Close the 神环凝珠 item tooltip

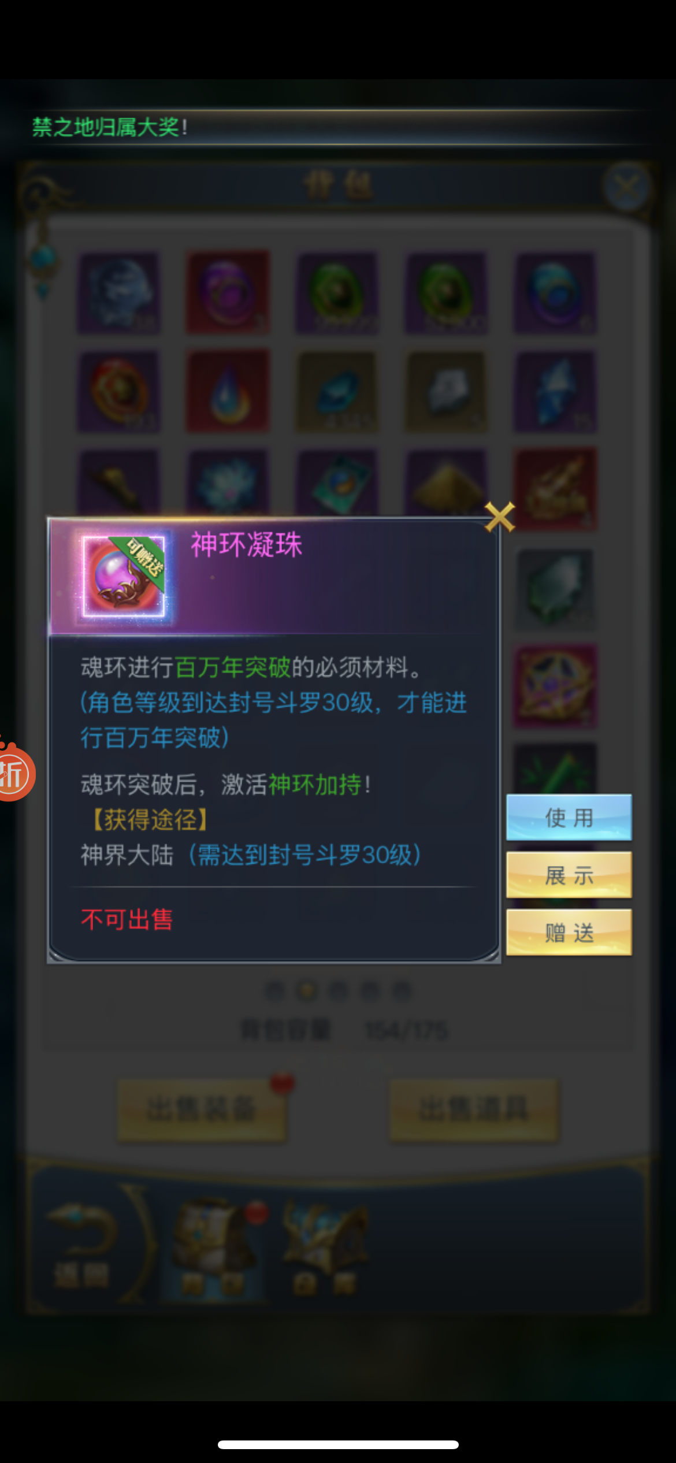500,517
